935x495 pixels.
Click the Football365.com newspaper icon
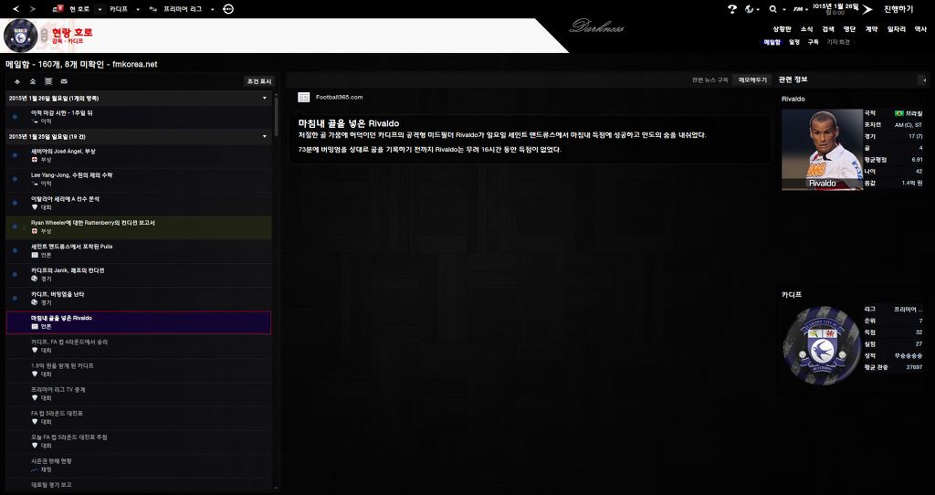(304, 97)
